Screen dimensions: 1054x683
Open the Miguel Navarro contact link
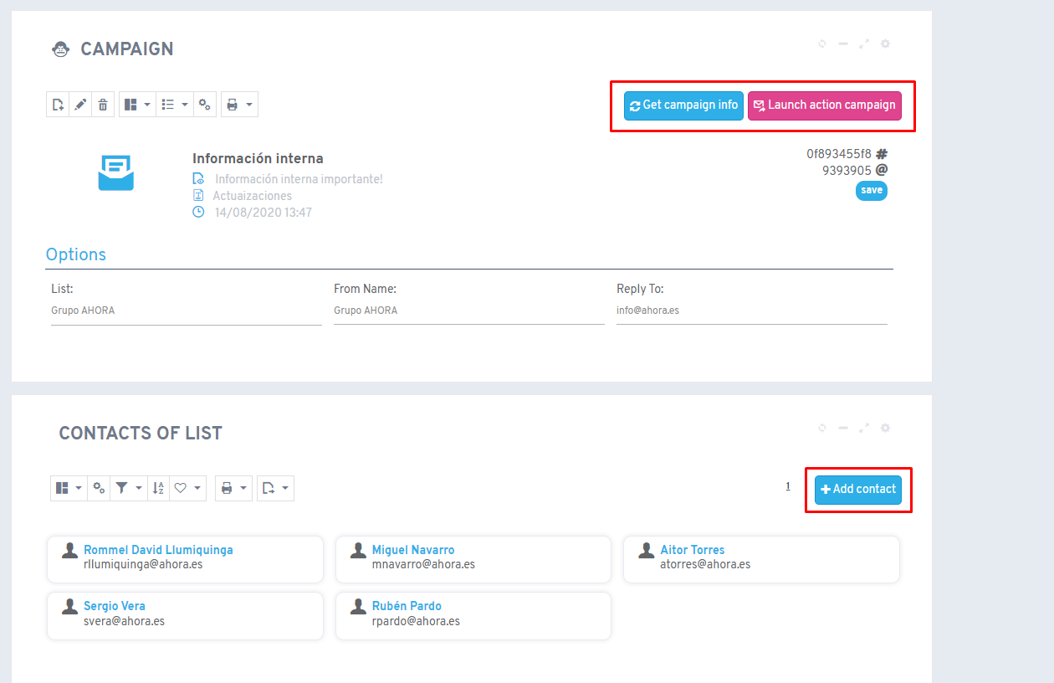(x=413, y=550)
